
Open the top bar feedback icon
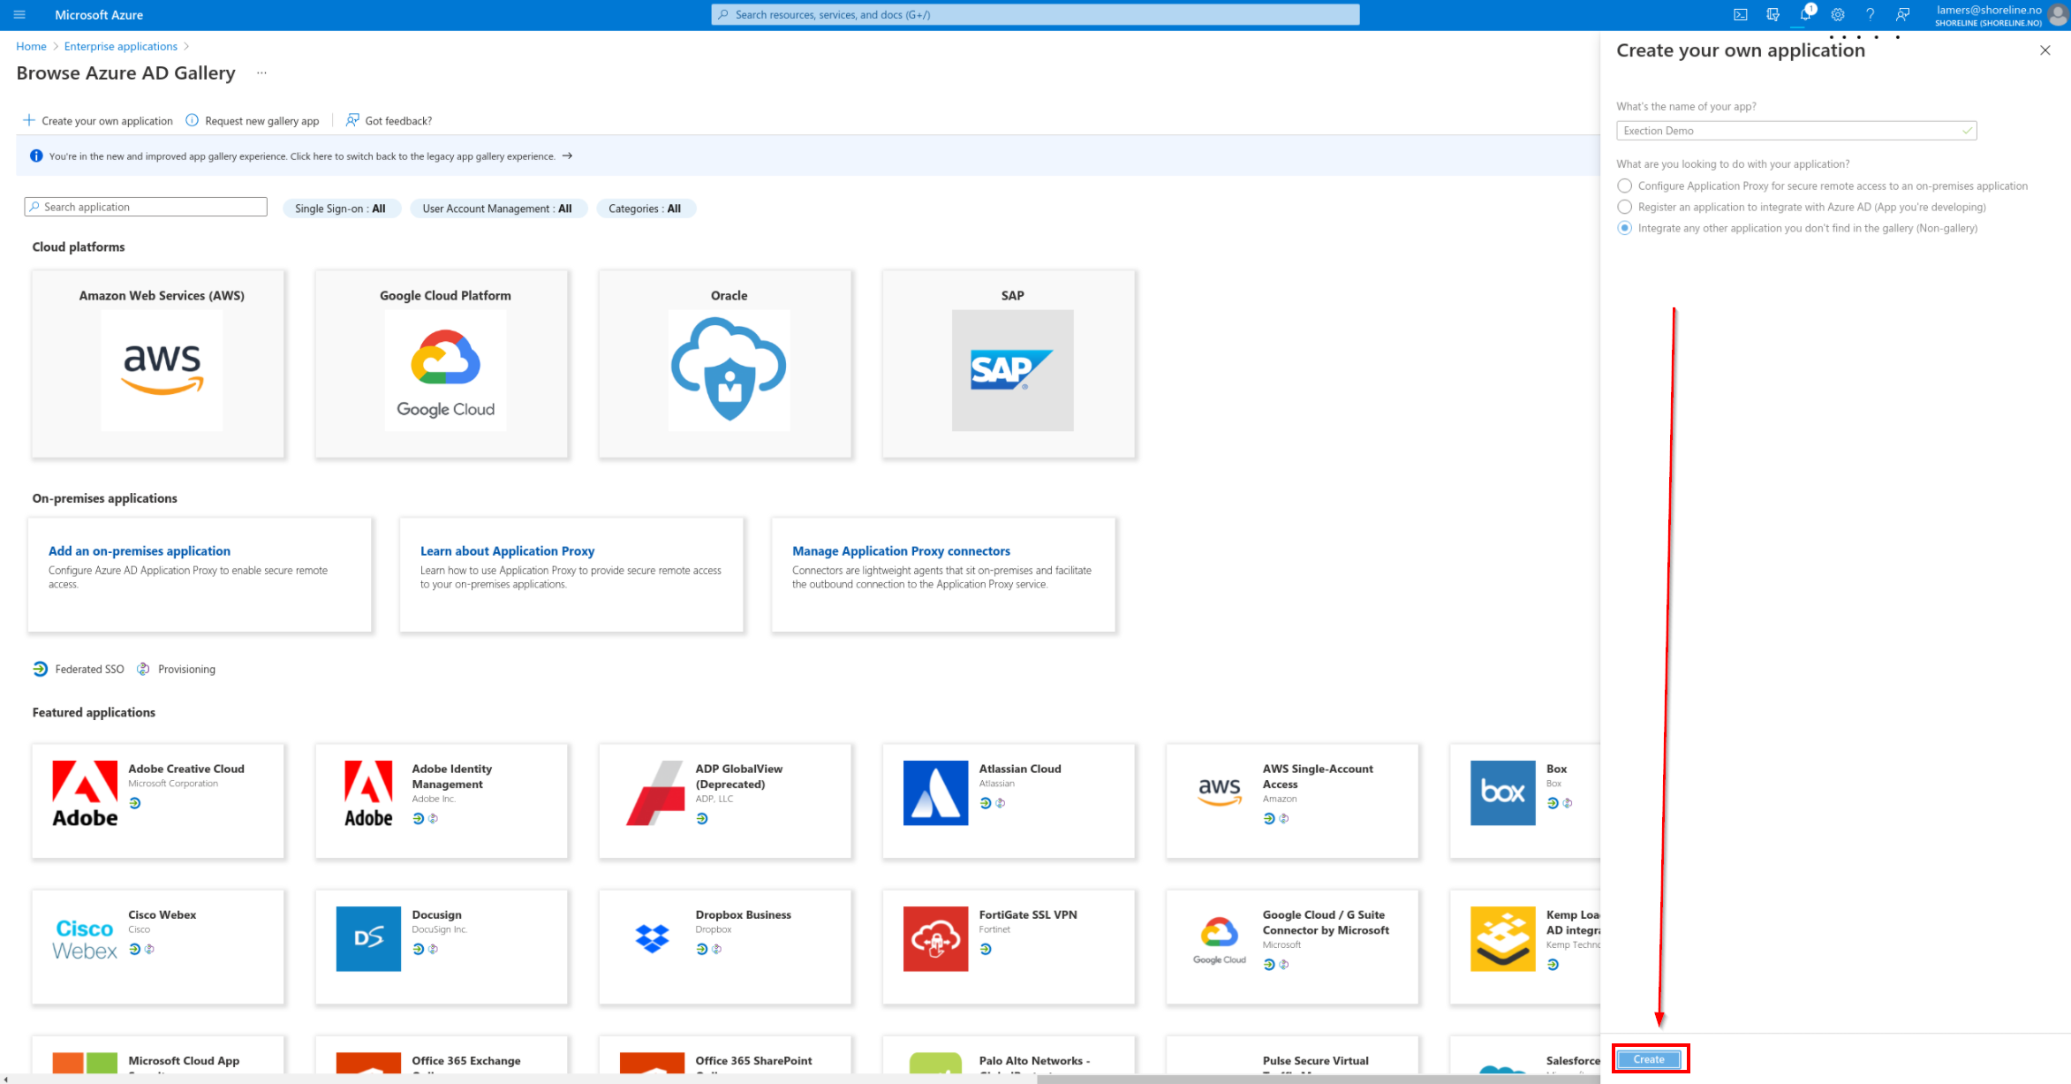tap(1903, 15)
